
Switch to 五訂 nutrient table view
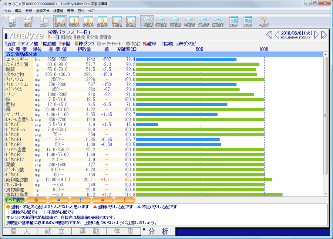click(x=10, y=44)
